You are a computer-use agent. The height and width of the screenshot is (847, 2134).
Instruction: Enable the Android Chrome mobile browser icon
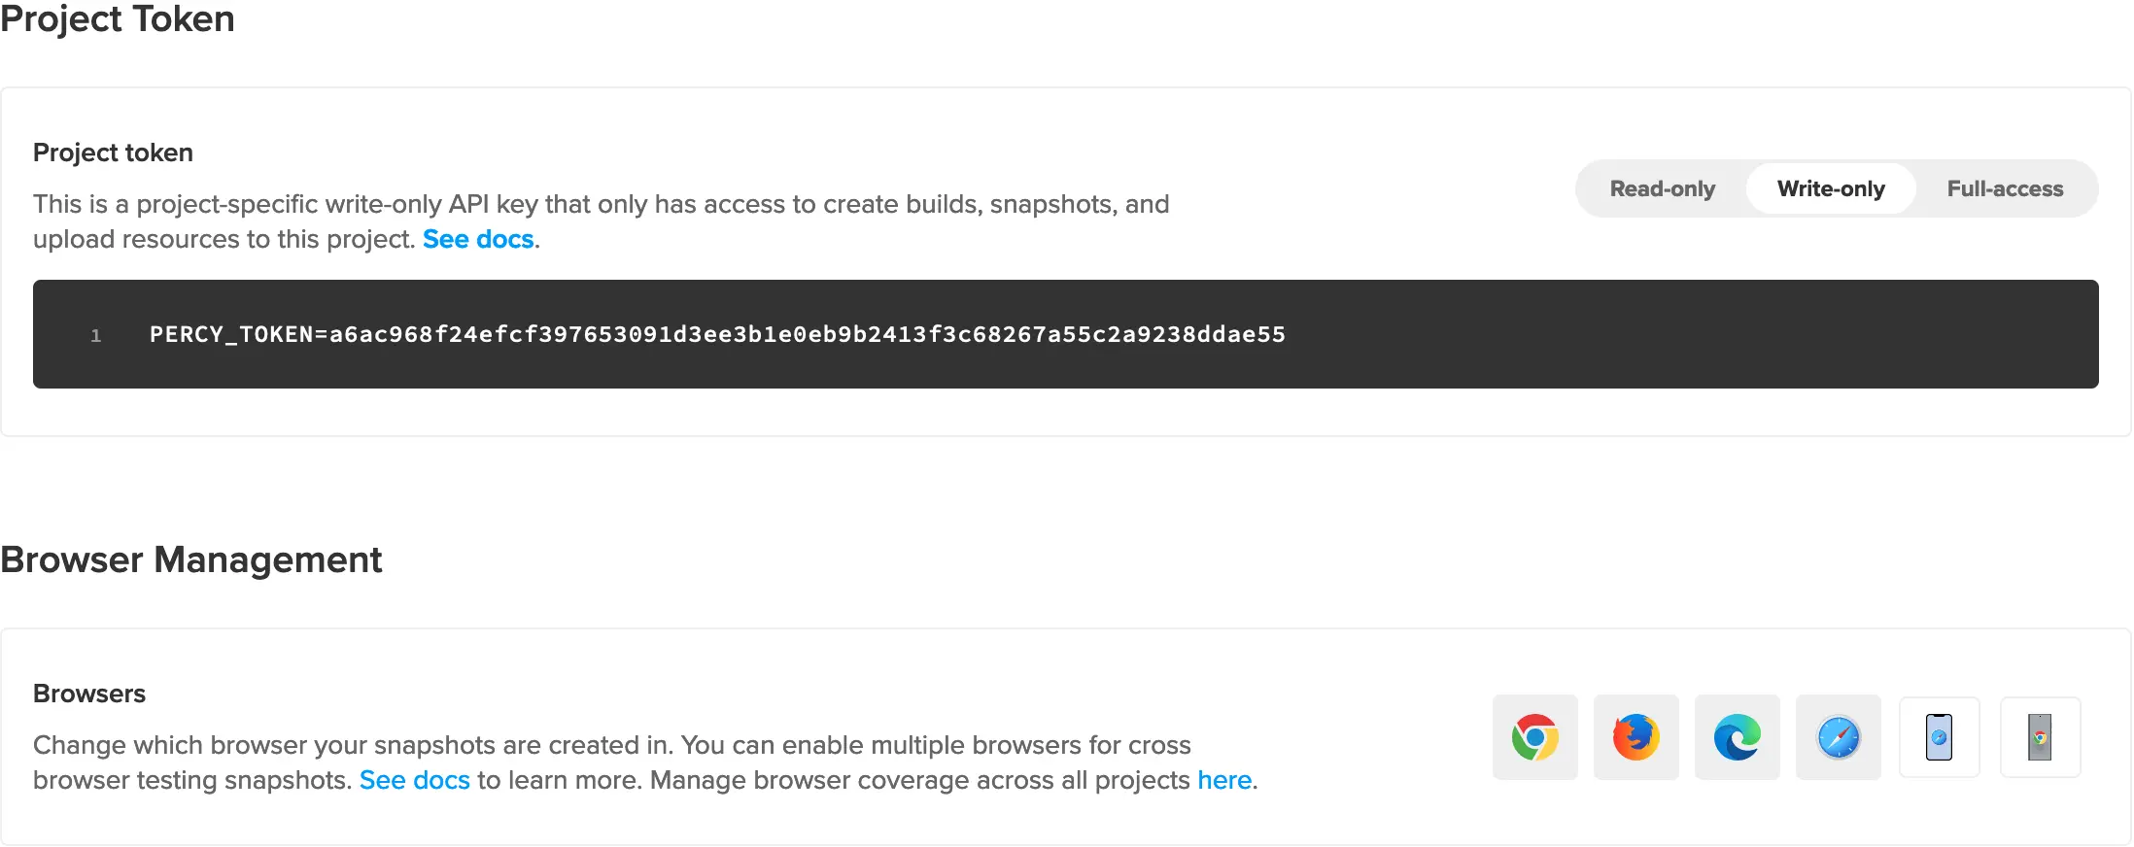2040,737
